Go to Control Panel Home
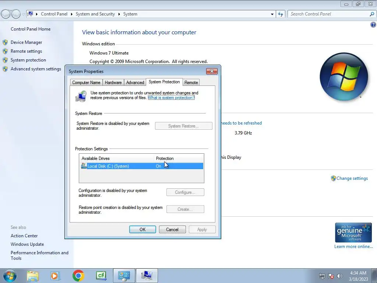The height and width of the screenshot is (283, 377). pos(31,29)
